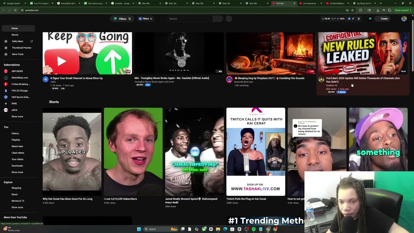
Task: Click the Daily Ideas external link icon
Action: tap(31, 41)
